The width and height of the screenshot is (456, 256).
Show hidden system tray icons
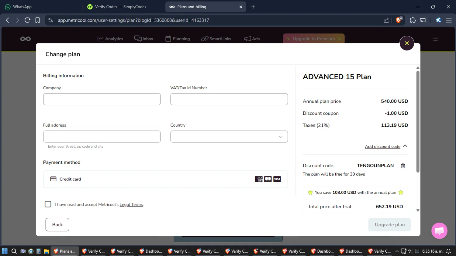tap(397, 251)
